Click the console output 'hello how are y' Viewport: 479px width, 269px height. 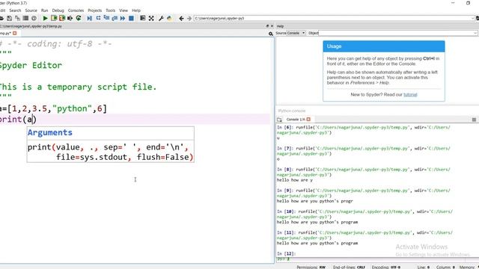point(295,180)
